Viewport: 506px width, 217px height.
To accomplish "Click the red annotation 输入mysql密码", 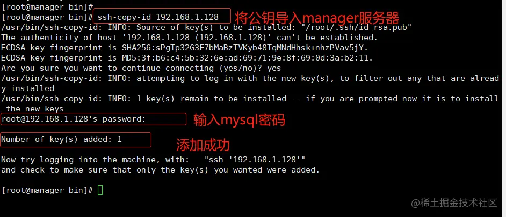I will (x=239, y=121).
